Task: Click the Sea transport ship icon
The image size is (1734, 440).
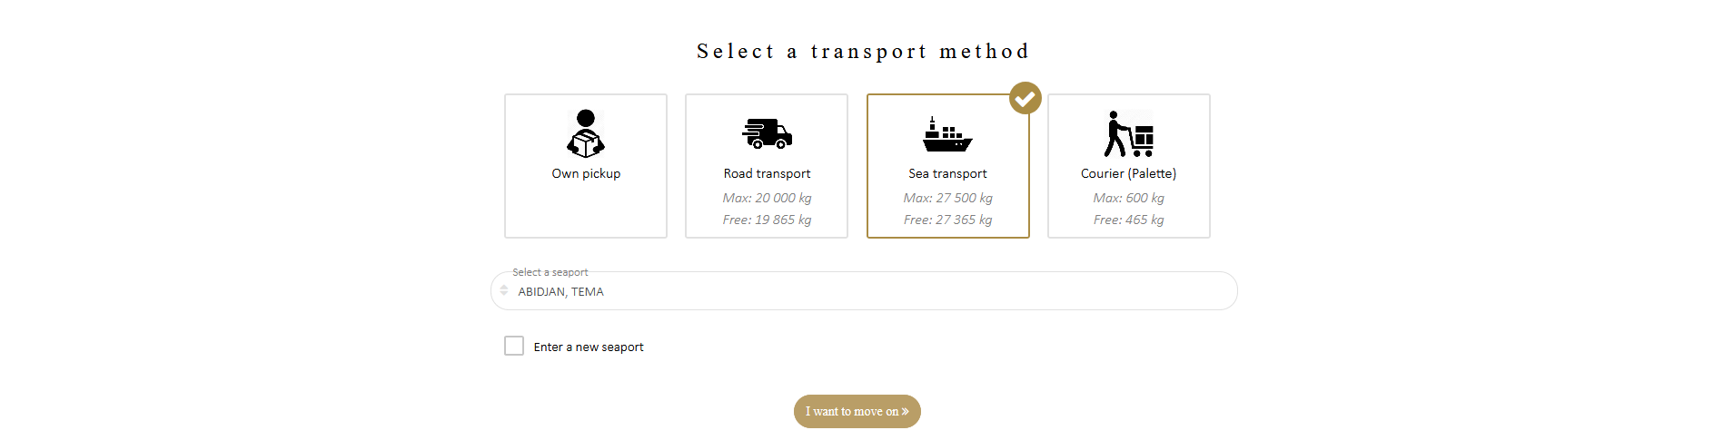Action: pyautogui.click(x=947, y=133)
